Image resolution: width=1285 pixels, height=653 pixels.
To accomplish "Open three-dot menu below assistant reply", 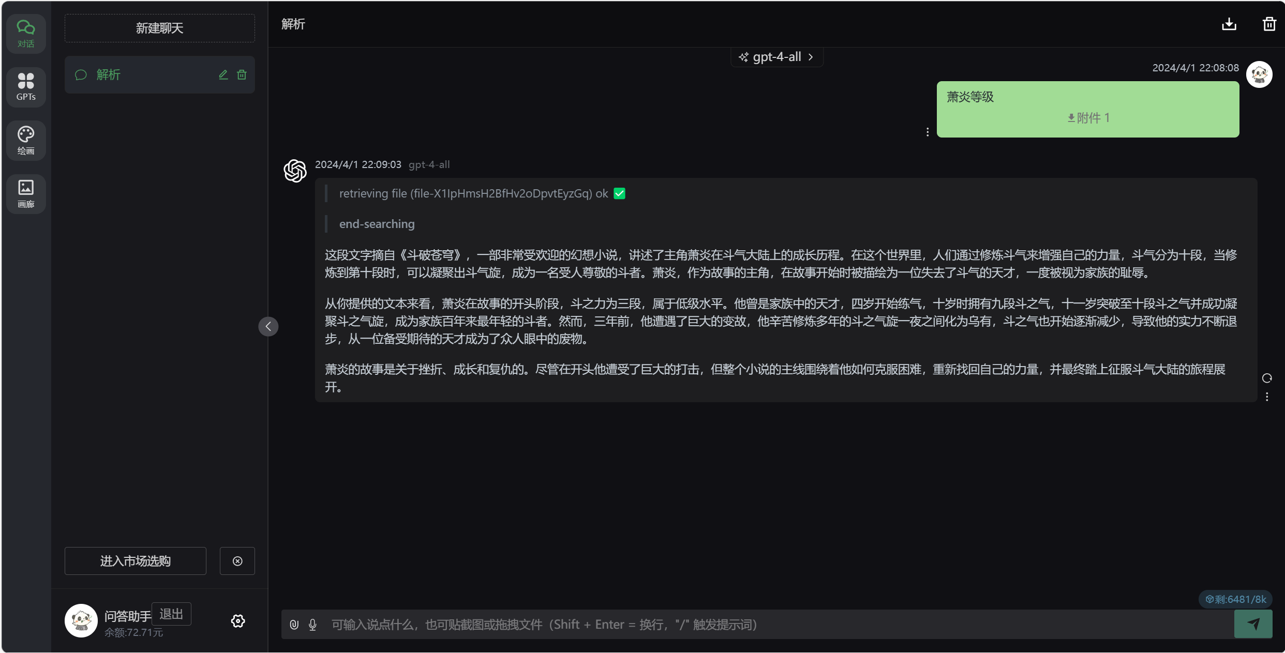I will pyautogui.click(x=1266, y=397).
